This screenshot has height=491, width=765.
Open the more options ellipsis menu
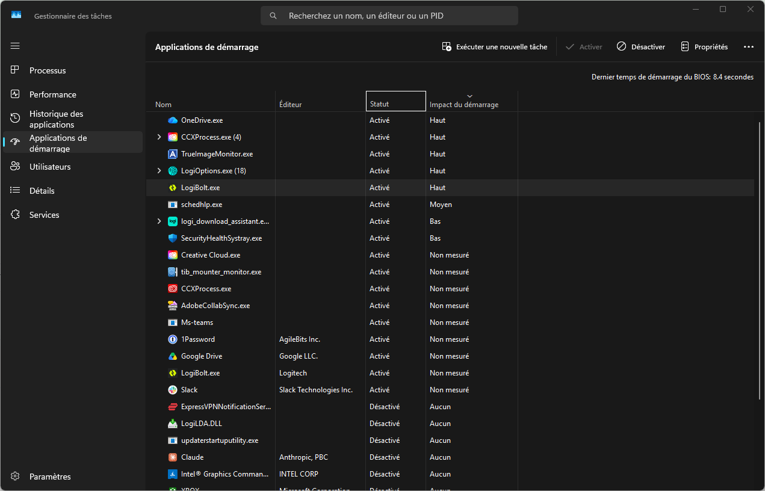pos(749,47)
